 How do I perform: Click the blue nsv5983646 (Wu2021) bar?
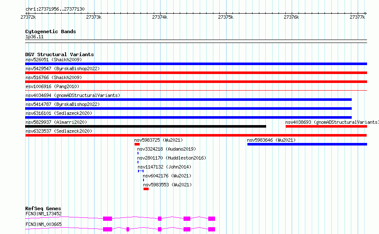pyautogui.click(x=307, y=144)
